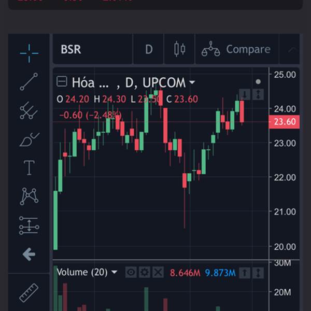311x311 pixels.
Task: Select the XABCD pattern tool
Action: (x=29, y=196)
